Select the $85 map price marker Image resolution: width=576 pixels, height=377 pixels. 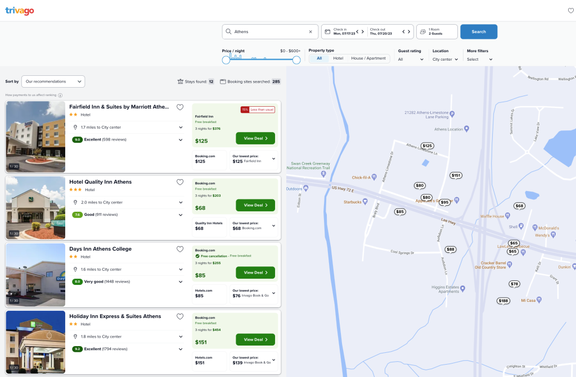(x=400, y=212)
